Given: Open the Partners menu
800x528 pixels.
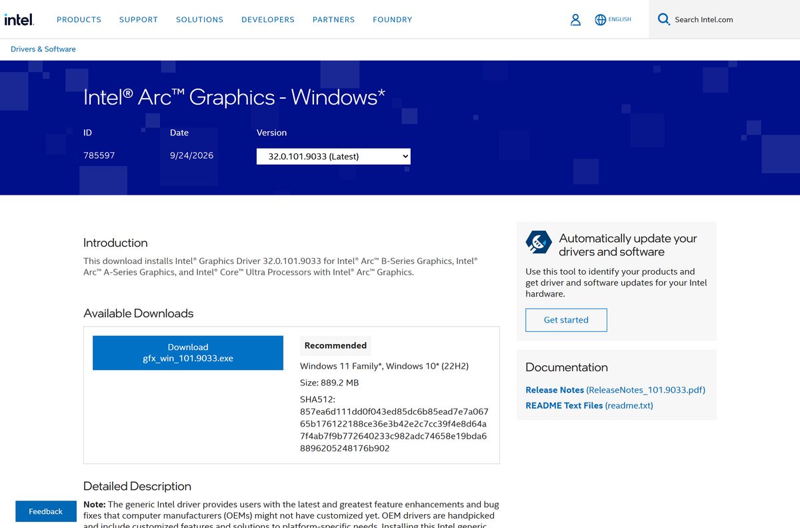Looking at the screenshot, I should [x=333, y=19].
